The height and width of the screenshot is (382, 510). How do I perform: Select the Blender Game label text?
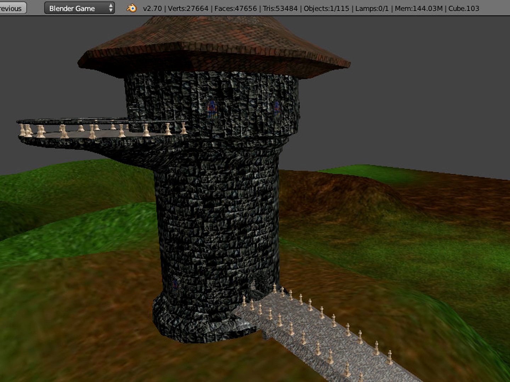72,8
